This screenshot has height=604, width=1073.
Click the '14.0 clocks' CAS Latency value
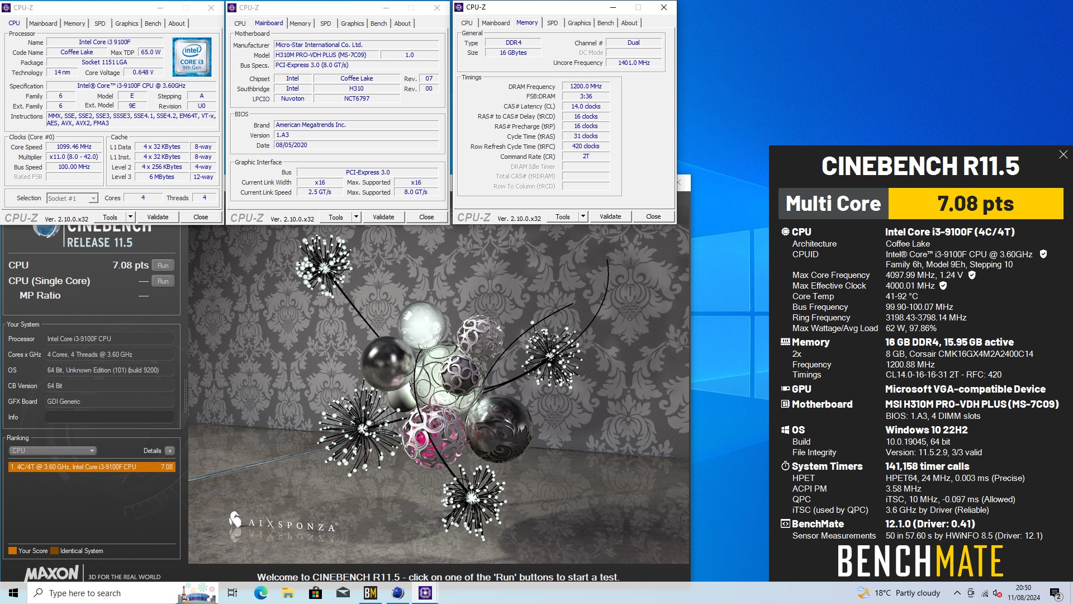click(586, 107)
